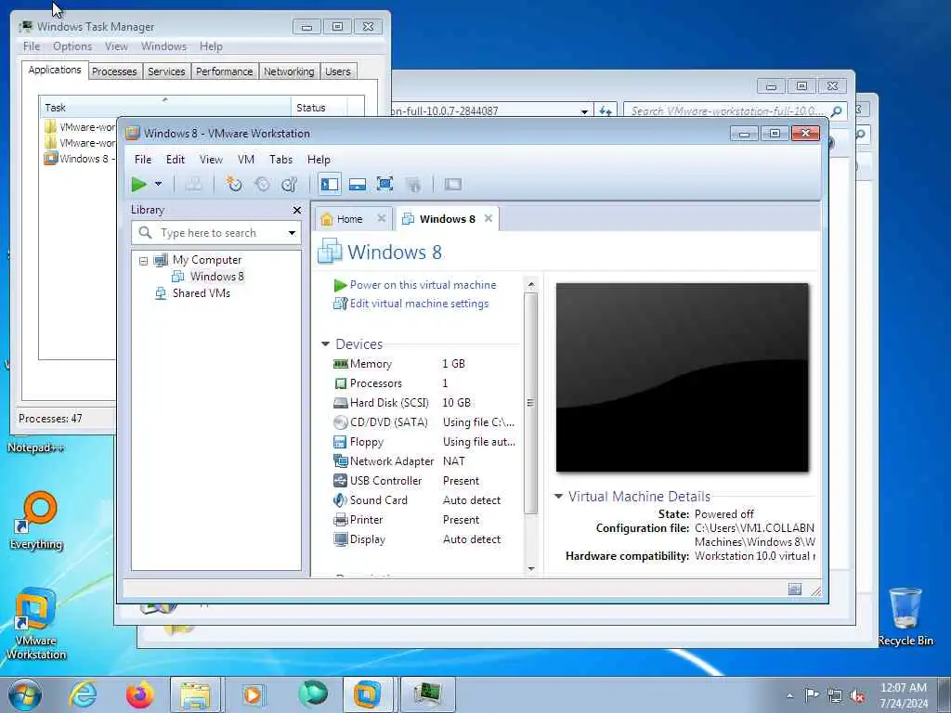
Task: Click the Processors device icon
Action: [x=340, y=383]
